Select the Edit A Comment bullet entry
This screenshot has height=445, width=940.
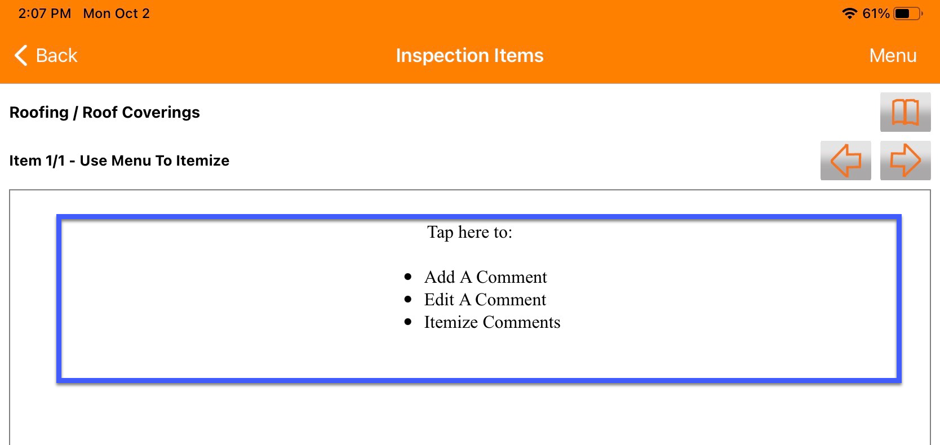tap(485, 299)
